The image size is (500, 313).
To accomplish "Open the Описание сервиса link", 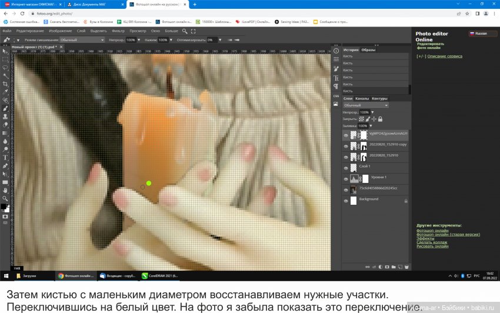I will pyautogui.click(x=445, y=56).
